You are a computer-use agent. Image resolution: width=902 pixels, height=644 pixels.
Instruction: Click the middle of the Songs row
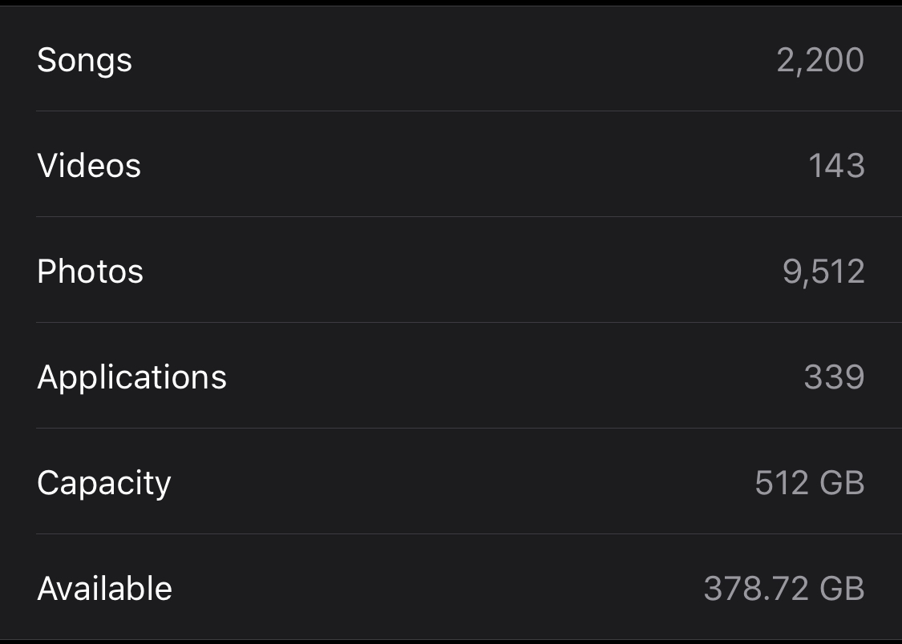[x=451, y=58]
